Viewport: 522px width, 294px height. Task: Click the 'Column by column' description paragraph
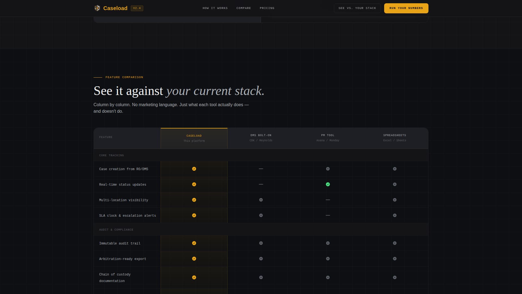pos(171,108)
